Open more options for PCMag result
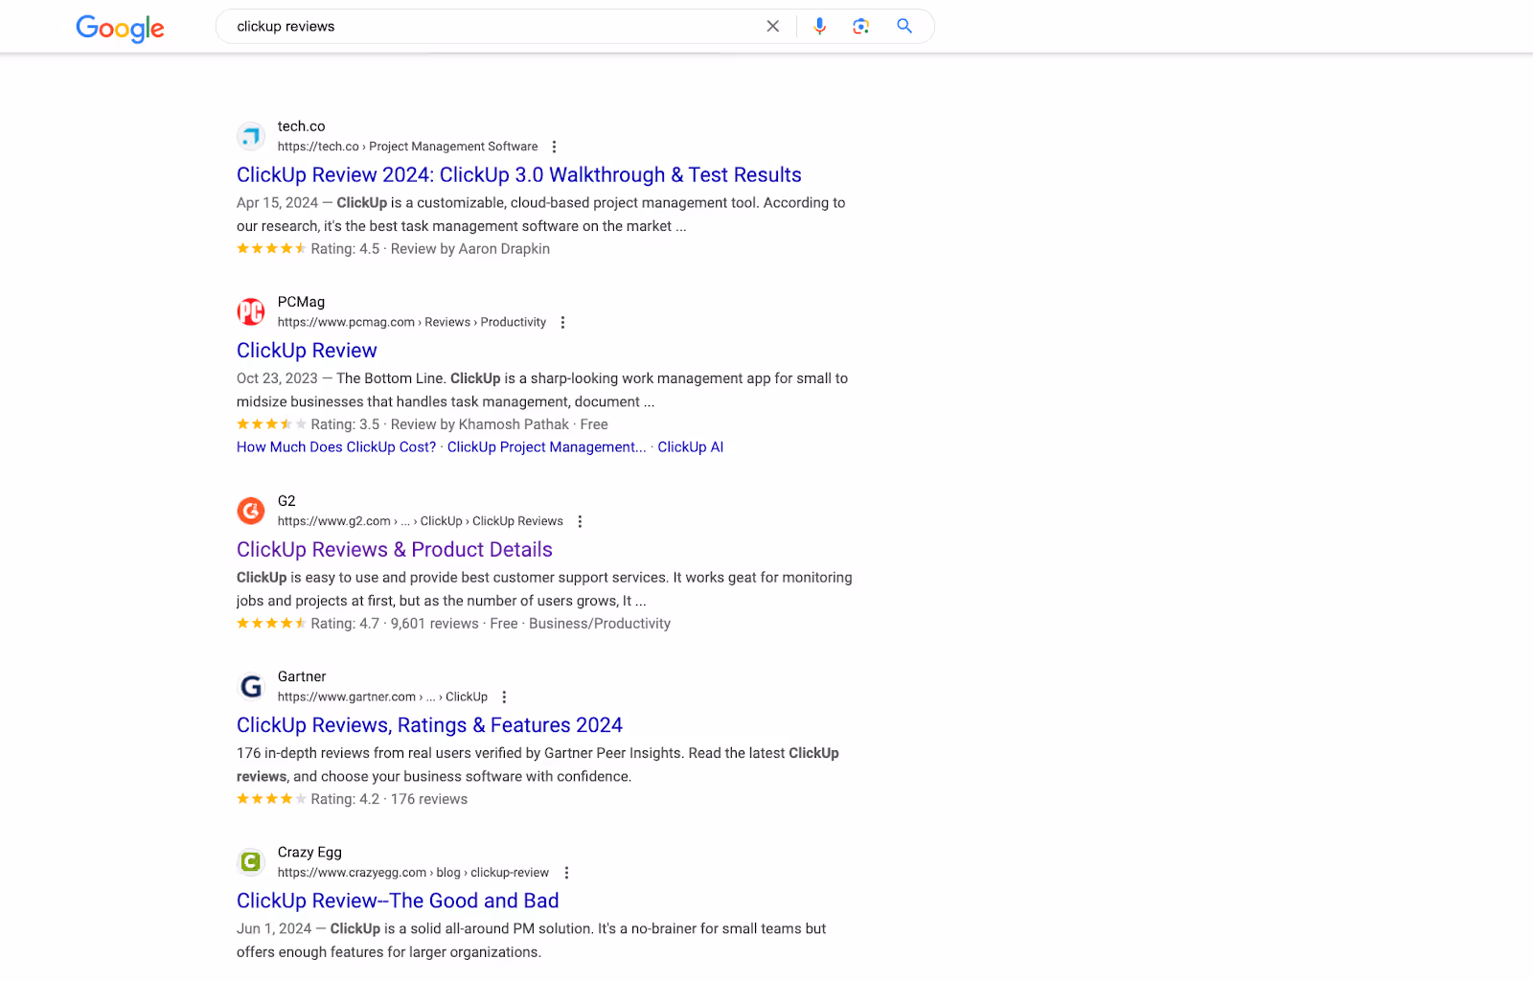Screen dimensions: 1533x982 [562, 323]
